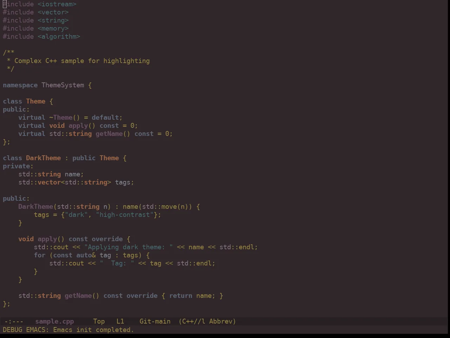Click the "dark" string literal

76,215
